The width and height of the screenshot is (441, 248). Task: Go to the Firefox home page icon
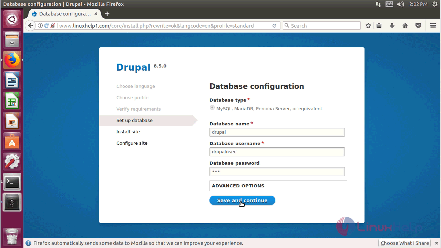(405, 25)
